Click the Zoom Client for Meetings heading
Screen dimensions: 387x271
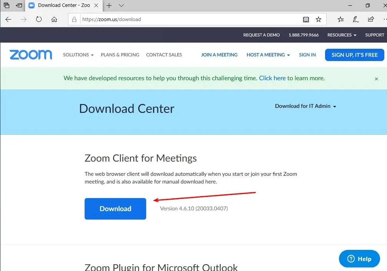coord(140,158)
